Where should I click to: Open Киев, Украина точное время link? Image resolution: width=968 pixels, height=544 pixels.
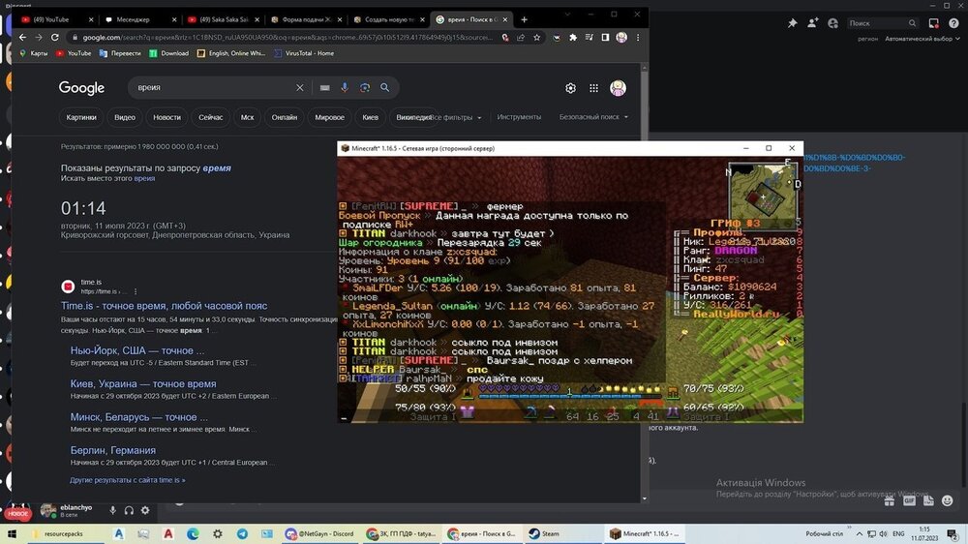143,384
